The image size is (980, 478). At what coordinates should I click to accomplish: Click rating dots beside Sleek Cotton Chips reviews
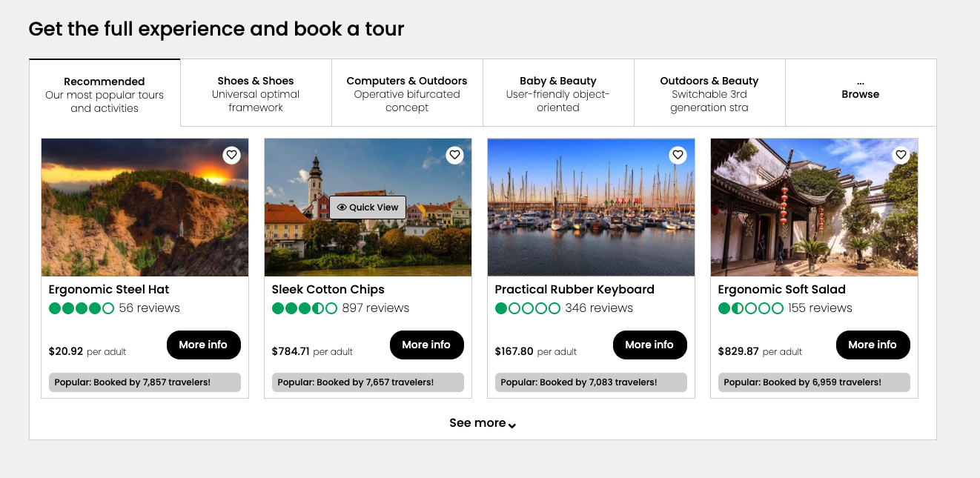[305, 308]
